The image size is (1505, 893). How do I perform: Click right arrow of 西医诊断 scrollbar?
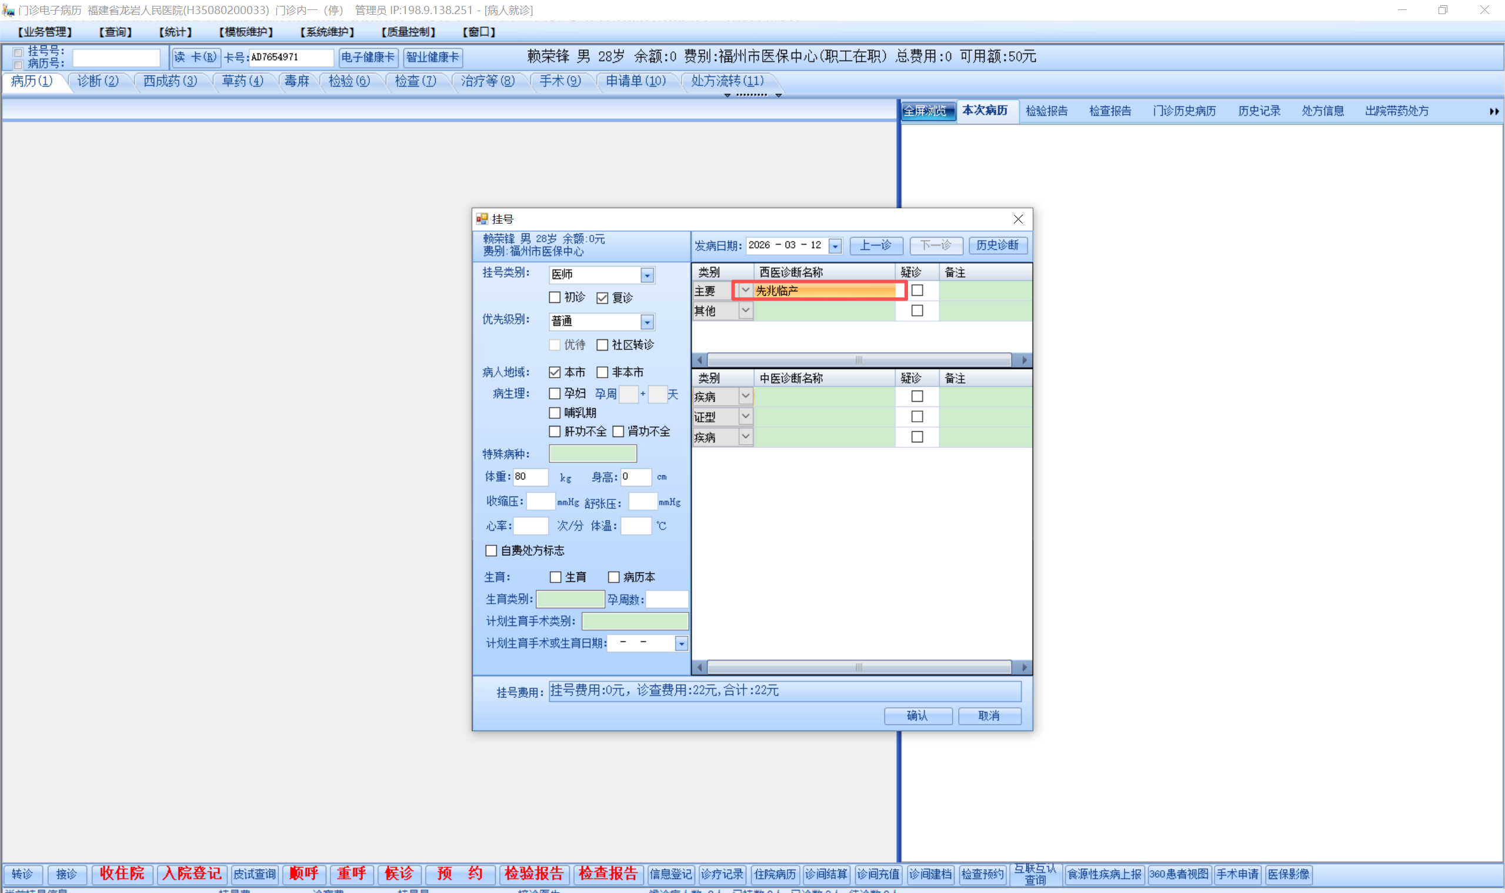(x=1024, y=360)
